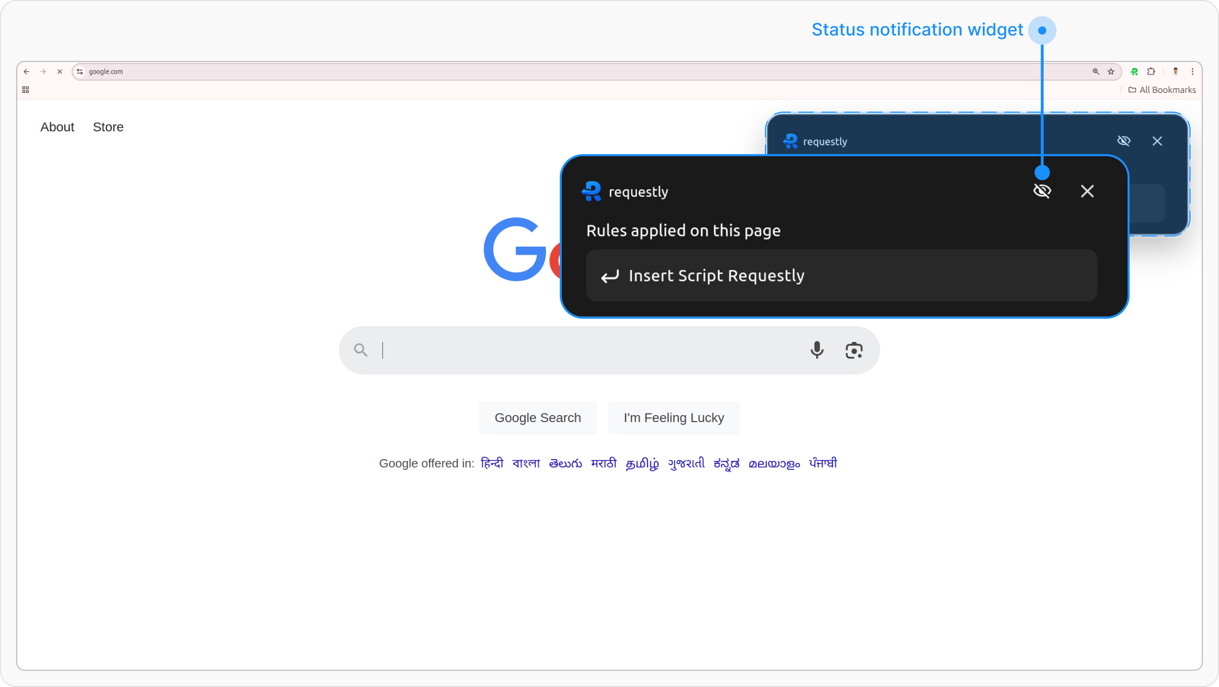
Task: Open the browser profile avatar
Action: (x=1175, y=72)
